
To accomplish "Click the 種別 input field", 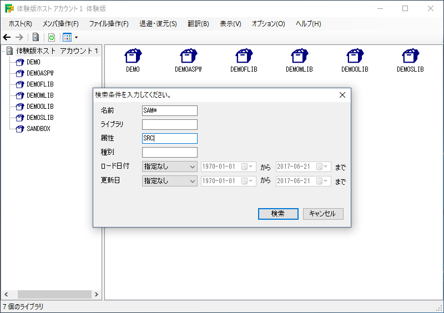I will point(170,153).
